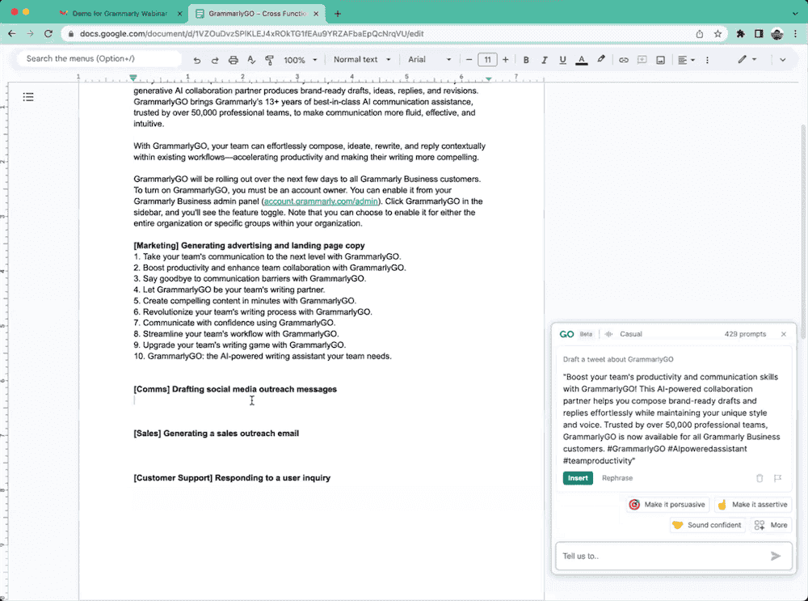Show document outline icon
The image size is (808, 601).
(x=28, y=97)
